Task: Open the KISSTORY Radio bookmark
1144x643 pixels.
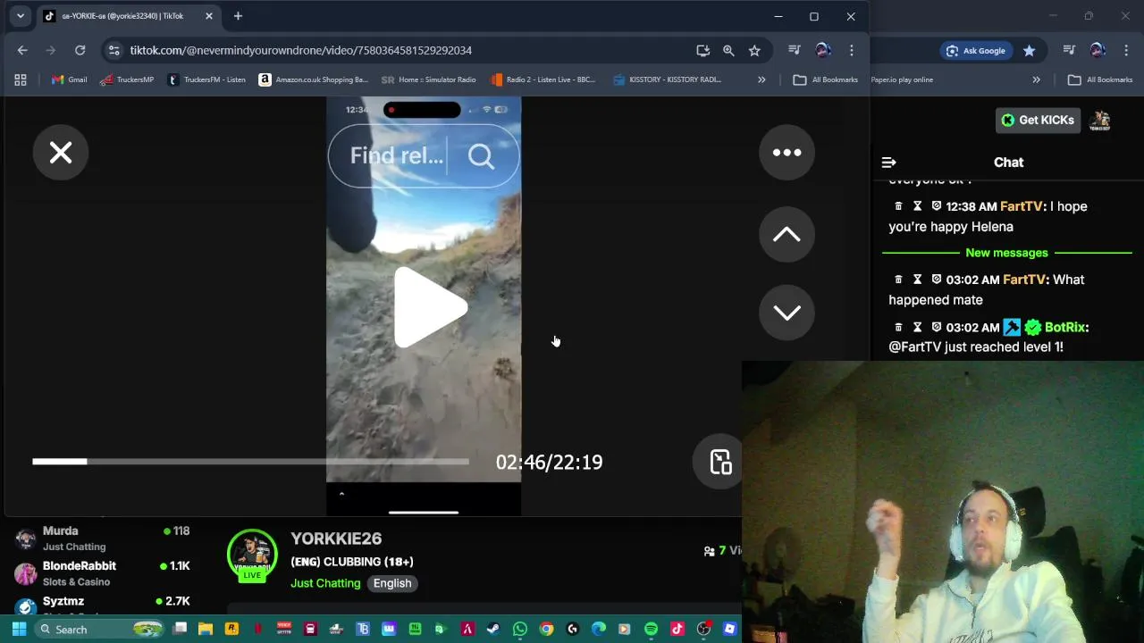Action: point(668,79)
